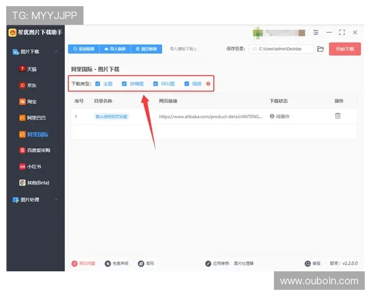The width and height of the screenshot is (371, 296).
Task: Click the blurred user account area
Action: click(x=279, y=33)
